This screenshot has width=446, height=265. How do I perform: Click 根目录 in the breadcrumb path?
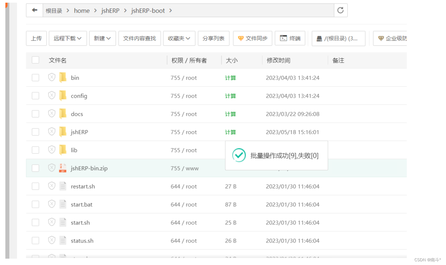pyautogui.click(x=54, y=11)
